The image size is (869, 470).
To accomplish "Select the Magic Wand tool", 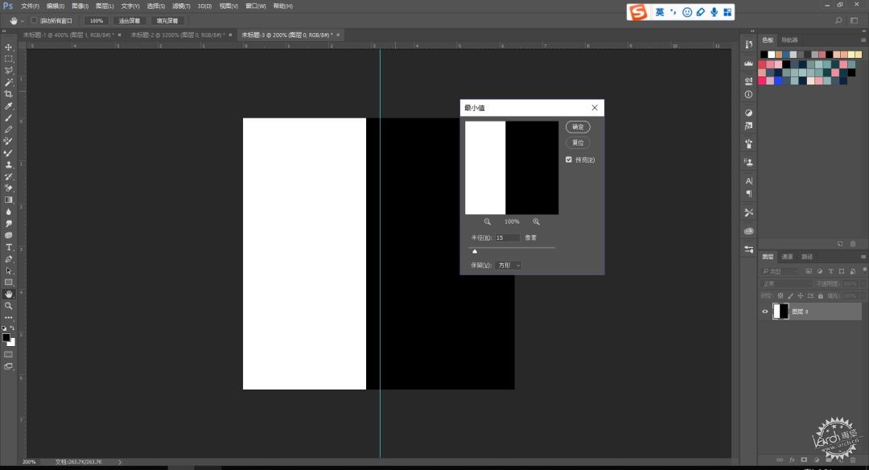I will point(8,82).
